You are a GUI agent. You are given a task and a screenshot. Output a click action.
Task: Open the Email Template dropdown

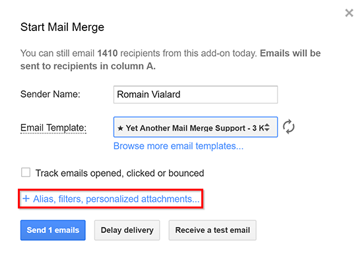(195, 127)
